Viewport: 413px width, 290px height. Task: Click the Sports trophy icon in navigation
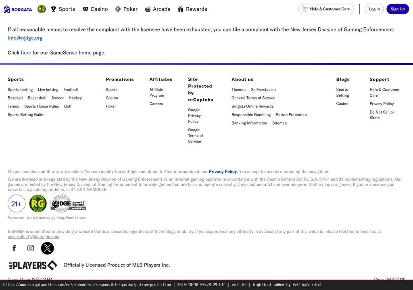[x=54, y=9]
